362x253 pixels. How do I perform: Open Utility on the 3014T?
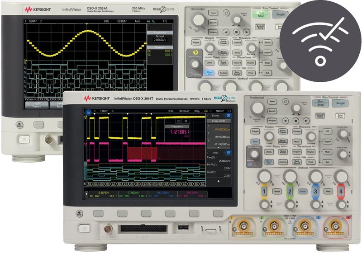(x=269, y=152)
